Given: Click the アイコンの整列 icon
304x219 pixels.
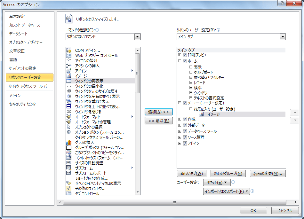Looking at the screenshot, I should (x=69, y=61).
